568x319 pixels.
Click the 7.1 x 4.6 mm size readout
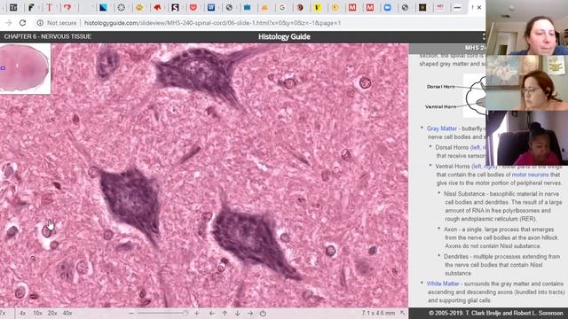click(378, 313)
